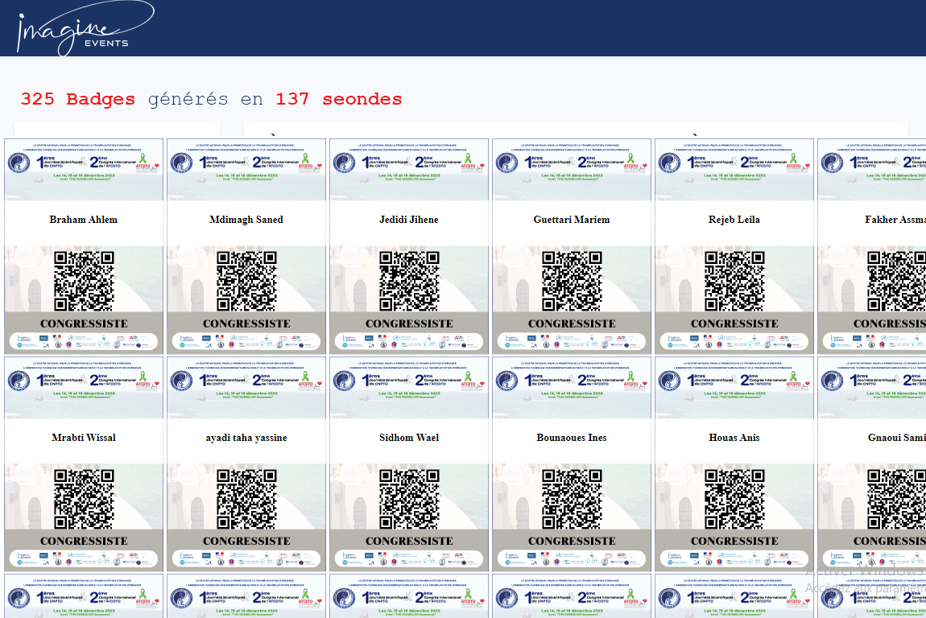Click QR code on Braham Ahlem badge
Screen dimensions: 926x618
tap(84, 281)
